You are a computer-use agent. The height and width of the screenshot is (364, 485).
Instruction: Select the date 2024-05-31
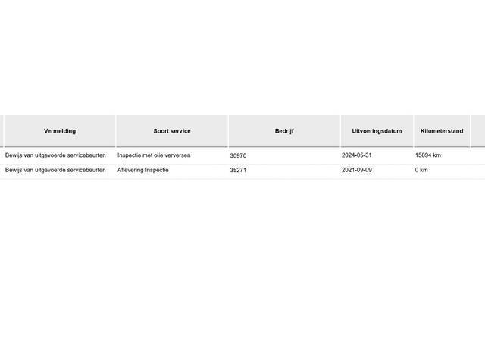(x=357, y=155)
